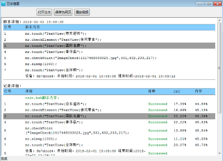Click the vertical scrollbar thumb
This screenshot has height=161, width=223.
tap(220, 68)
